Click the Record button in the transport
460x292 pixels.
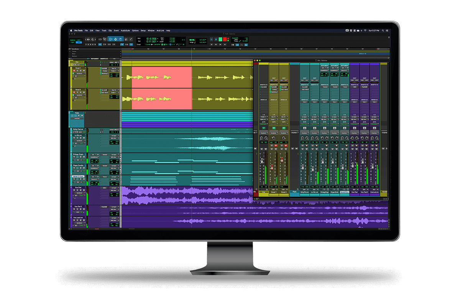click(225, 39)
